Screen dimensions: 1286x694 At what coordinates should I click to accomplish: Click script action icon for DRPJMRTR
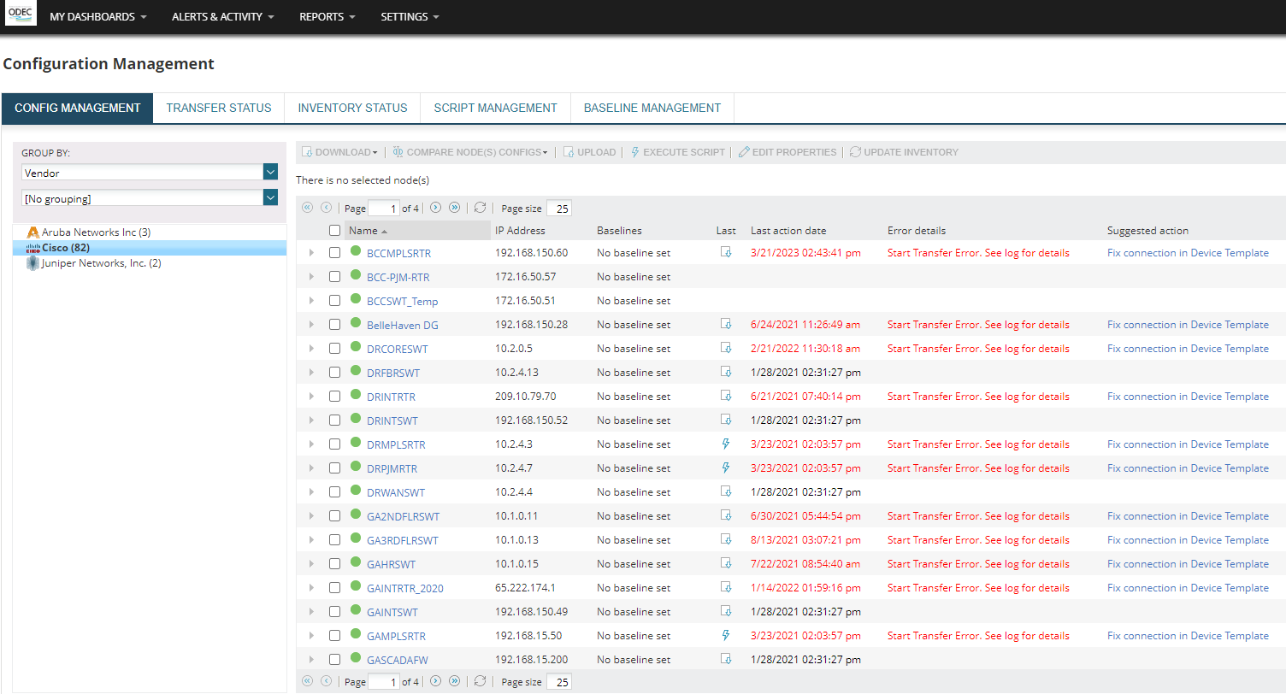pyautogui.click(x=726, y=468)
